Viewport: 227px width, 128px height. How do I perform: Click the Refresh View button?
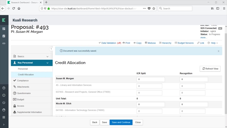[x=210, y=69]
